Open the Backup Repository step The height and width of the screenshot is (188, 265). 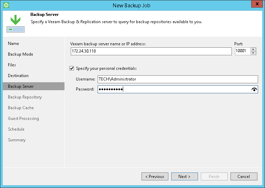click(25, 97)
